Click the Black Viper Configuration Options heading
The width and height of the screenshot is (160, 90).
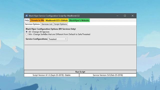pos(51,29)
